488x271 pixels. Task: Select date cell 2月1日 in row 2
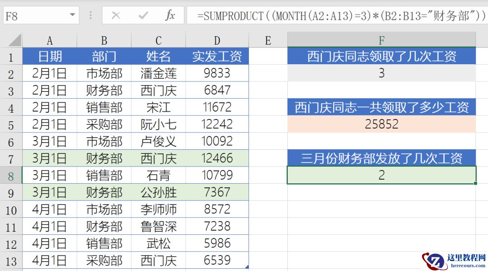click(x=50, y=73)
